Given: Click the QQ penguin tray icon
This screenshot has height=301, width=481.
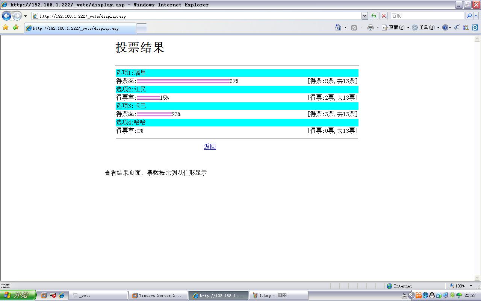Looking at the screenshot, I should (432, 296).
